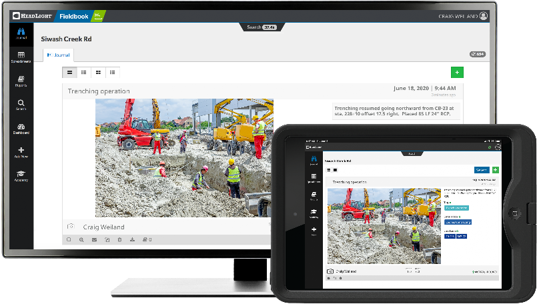The width and height of the screenshot is (537, 304).
Task: Click the green plus button on the monitor
Action: [457, 72]
